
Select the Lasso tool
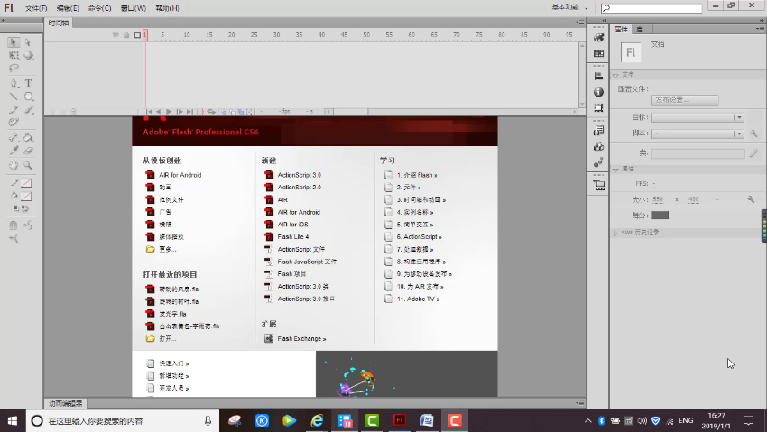click(x=14, y=69)
